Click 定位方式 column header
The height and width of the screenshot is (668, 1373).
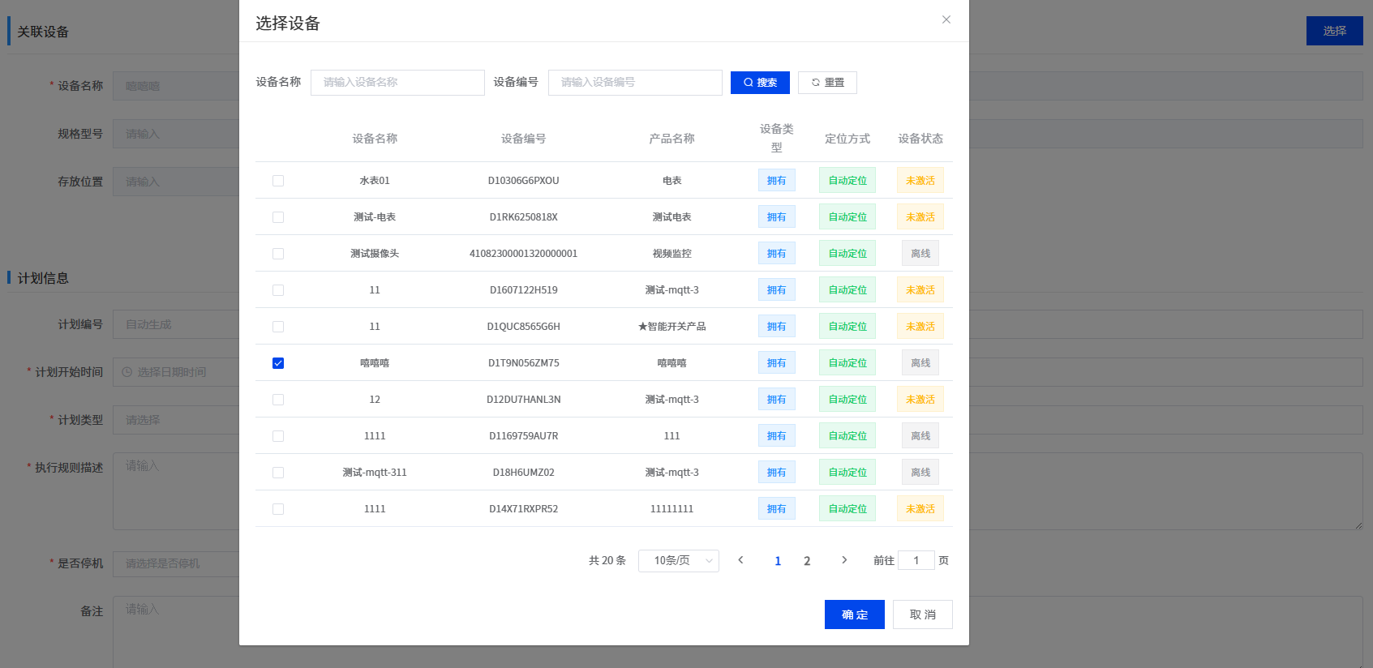coord(847,139)
